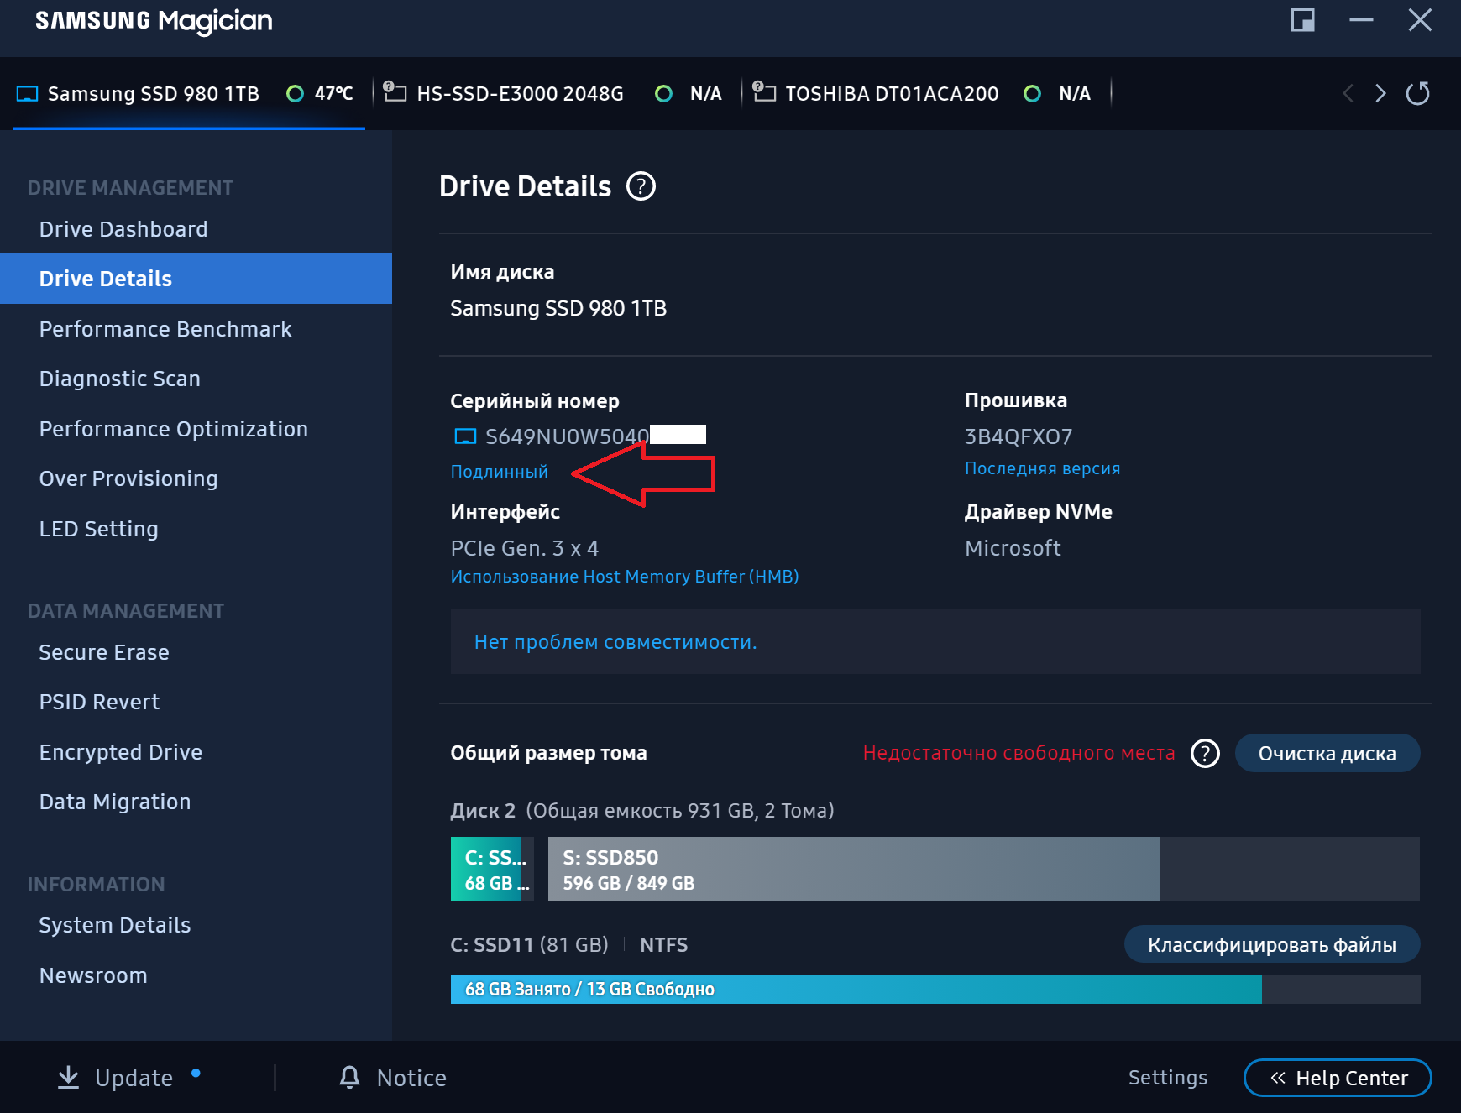Click the Классифицировать файлы button
Viewport: 1461px width, 1113px height.
pos(1272,945)
